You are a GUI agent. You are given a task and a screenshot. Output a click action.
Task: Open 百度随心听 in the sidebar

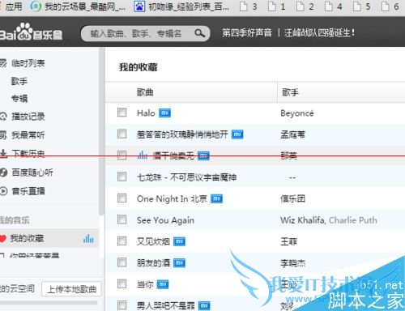point(32,173)
